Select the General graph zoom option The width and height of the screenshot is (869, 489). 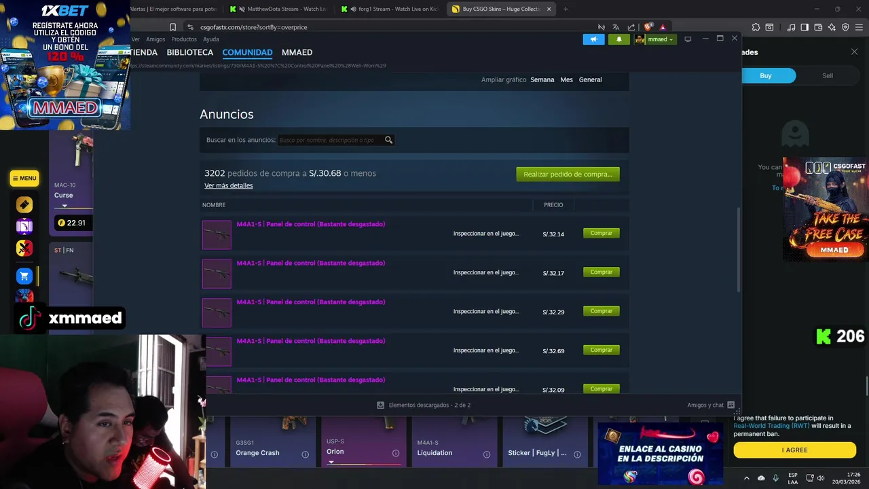click(x=590, y=79)
